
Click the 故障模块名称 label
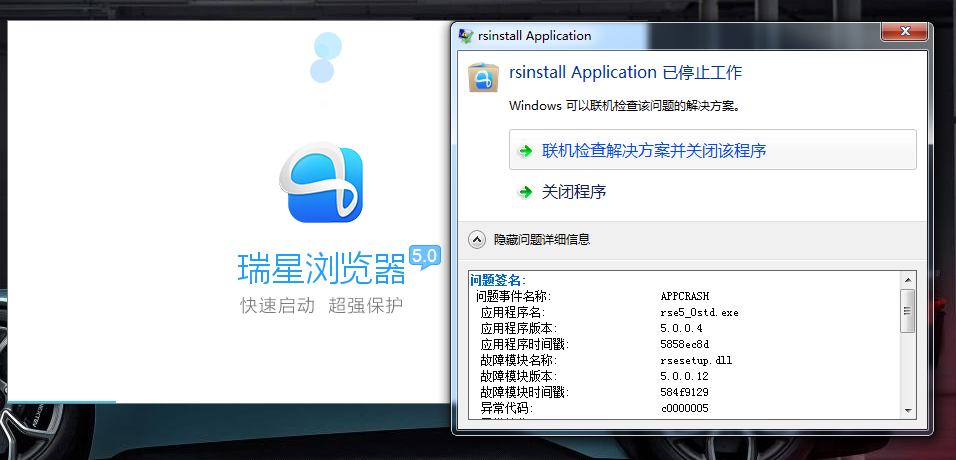pos(519,360)
